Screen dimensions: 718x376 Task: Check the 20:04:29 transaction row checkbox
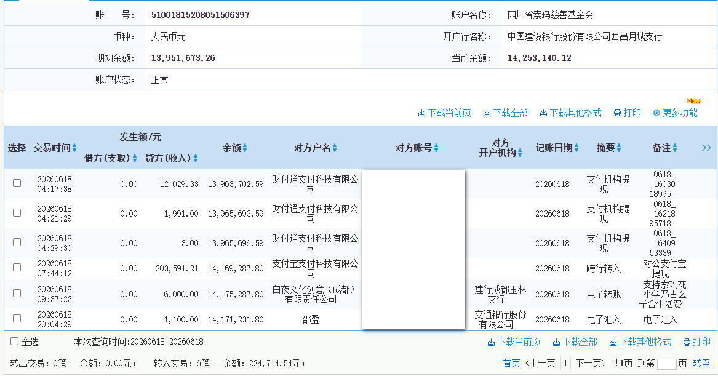[17, 318]
